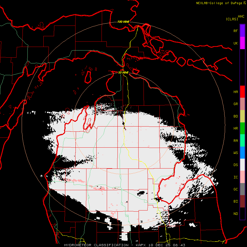Viewport: 247px width, 247px height.
Task: Click the BI brown legend swatch
Action: [242, 201]
